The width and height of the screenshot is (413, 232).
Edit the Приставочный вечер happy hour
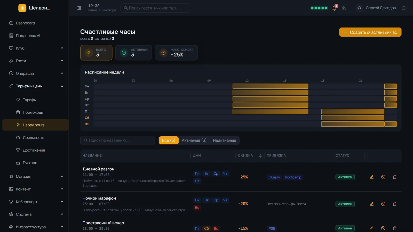pyautogui.click(x=372, y=228)
